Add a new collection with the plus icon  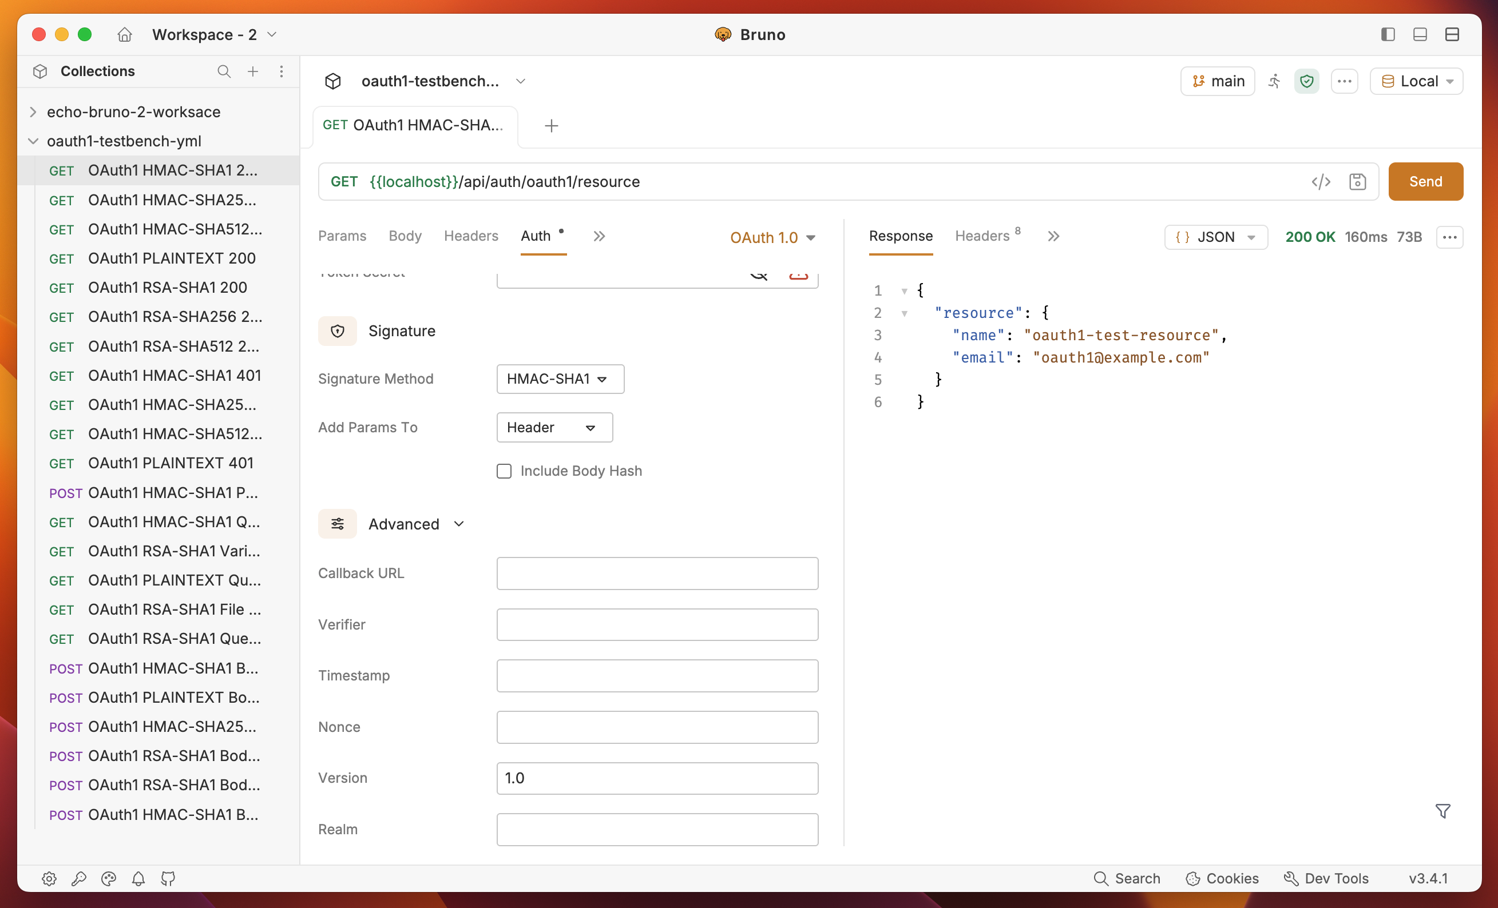[x=253, y=71]
